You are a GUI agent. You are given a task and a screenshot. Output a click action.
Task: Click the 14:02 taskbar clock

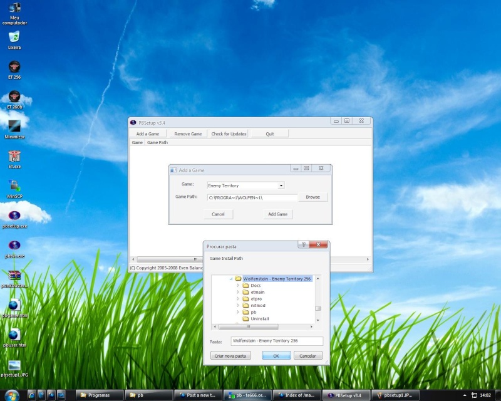[x=485, y=395]
